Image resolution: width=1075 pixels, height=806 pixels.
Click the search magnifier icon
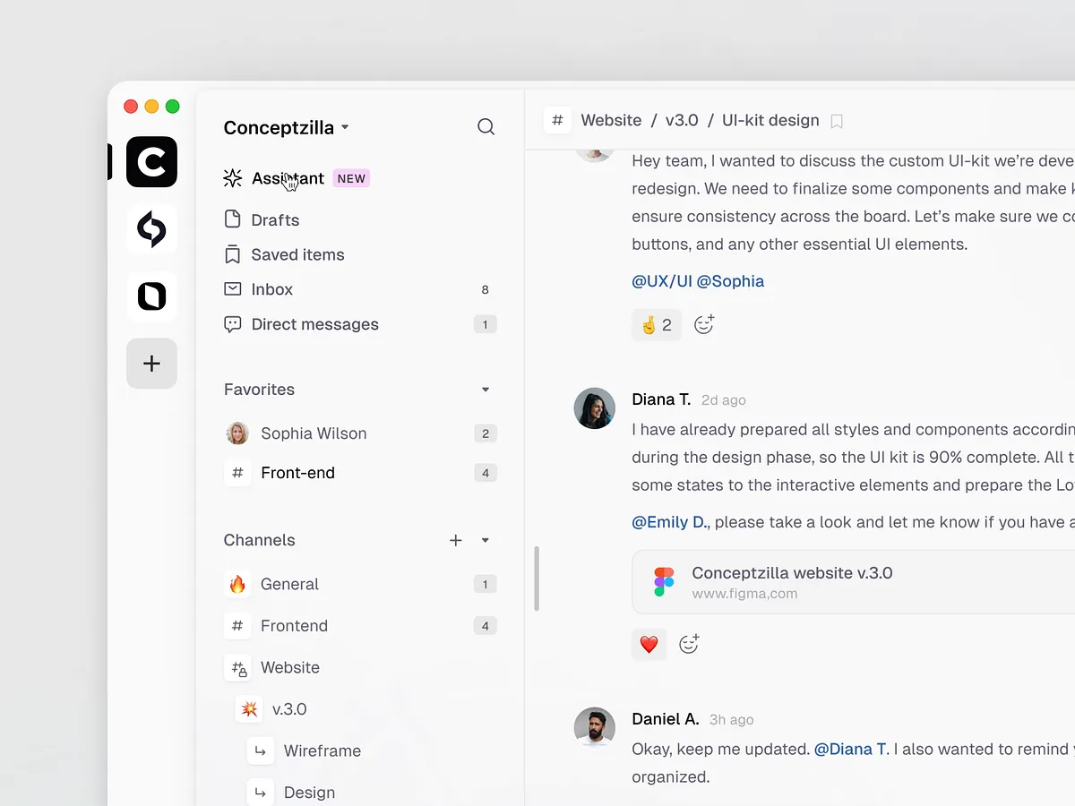pos(486,126)
